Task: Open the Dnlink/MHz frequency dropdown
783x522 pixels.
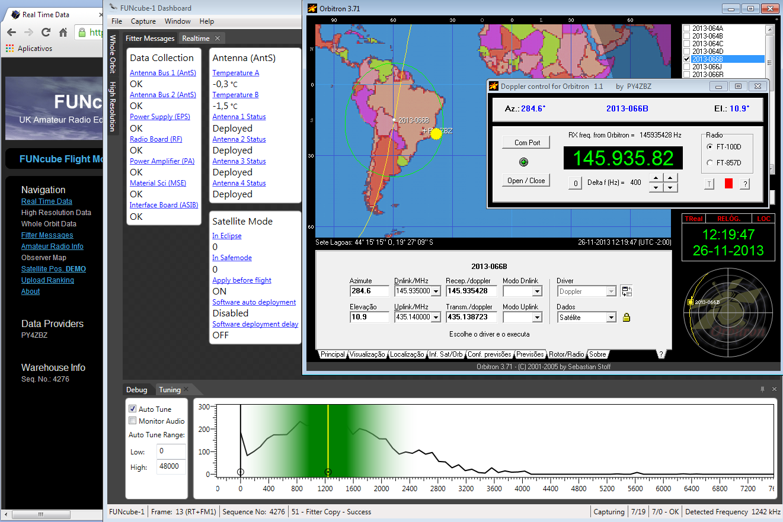Action: 436,292
